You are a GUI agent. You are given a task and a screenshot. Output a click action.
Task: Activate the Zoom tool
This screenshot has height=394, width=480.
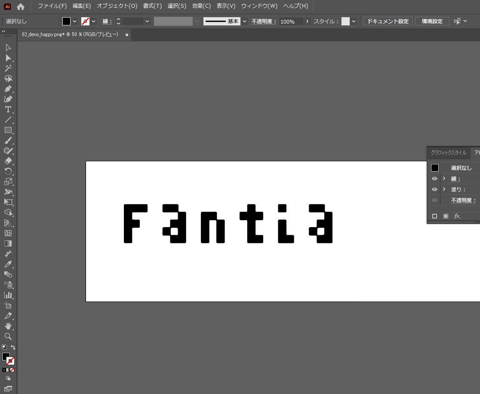click(x=8, y=336)
